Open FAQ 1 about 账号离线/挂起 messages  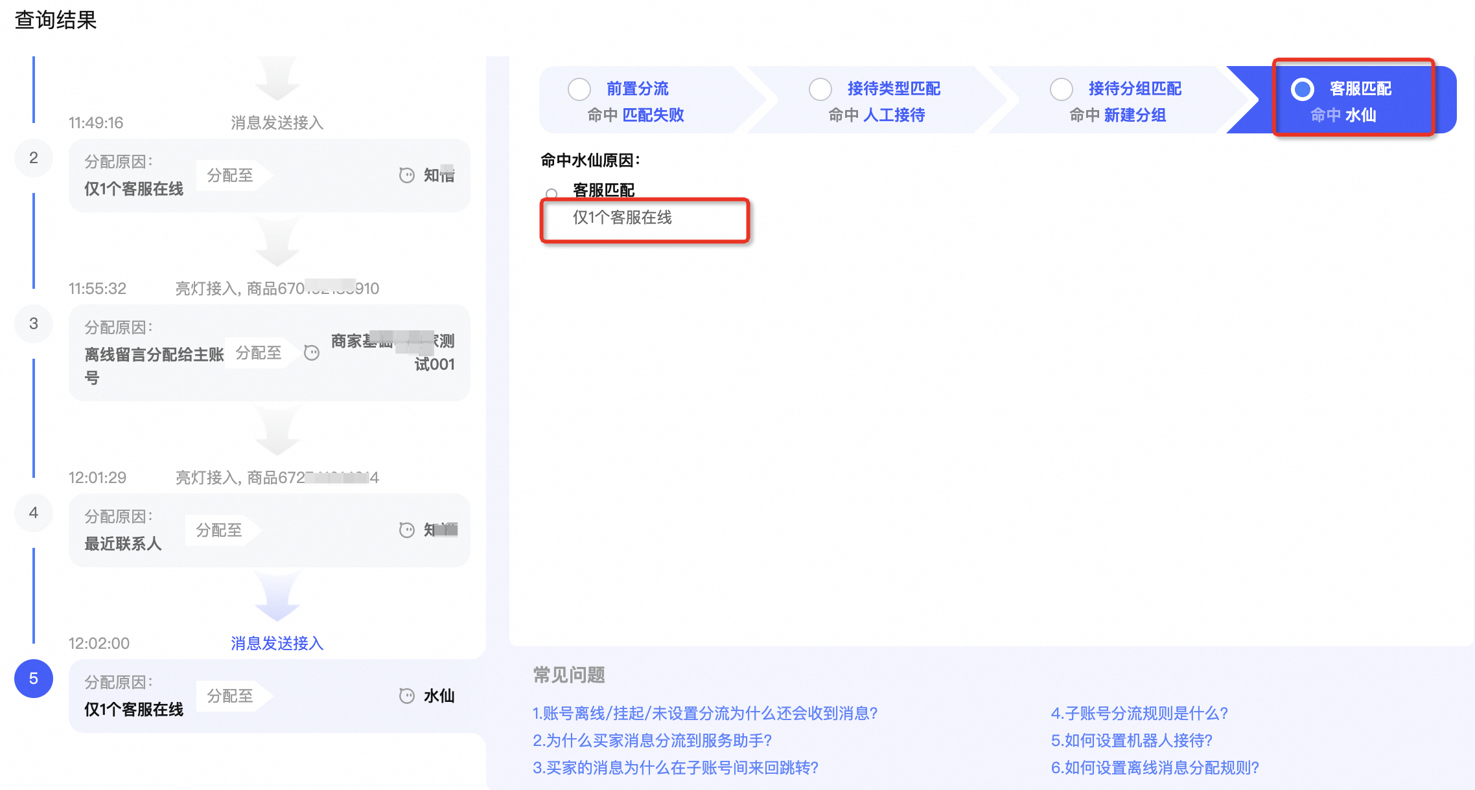705,713
